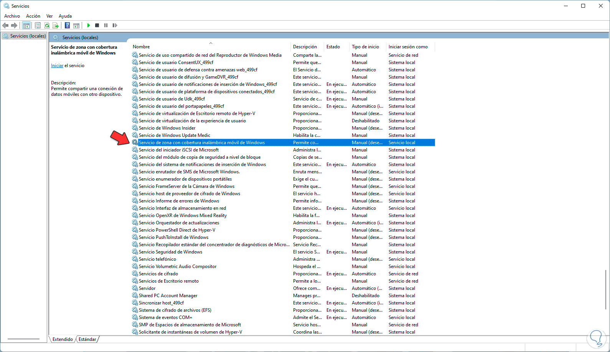Stop the service with the square icon
Viewport: 610px width, 352px height.
[97, 25]
